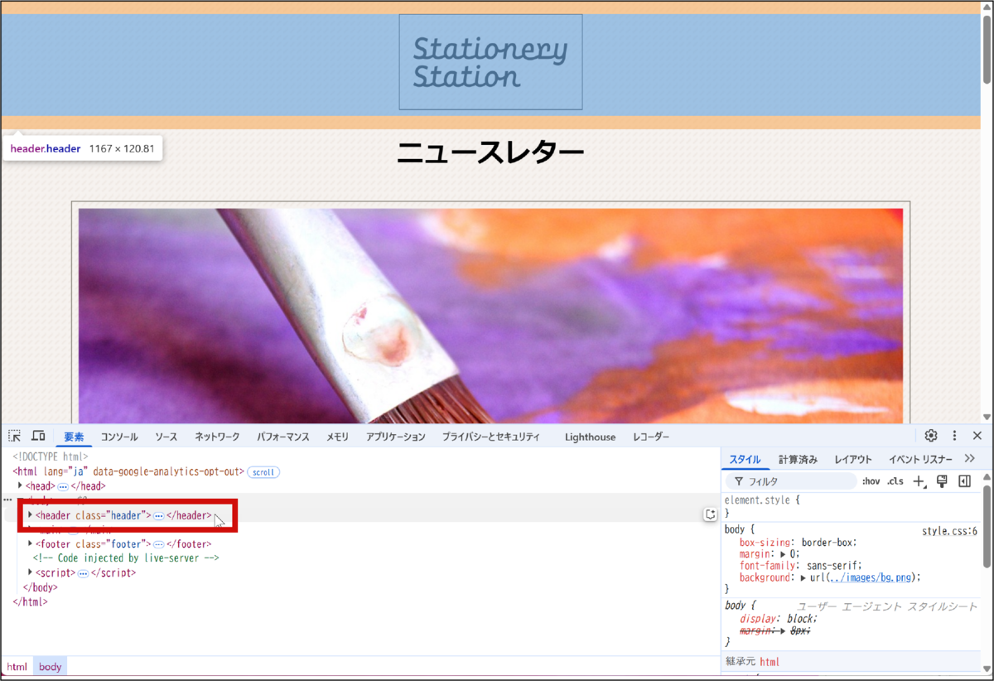Click the scroll badge on the html element

tap(263, 471)
